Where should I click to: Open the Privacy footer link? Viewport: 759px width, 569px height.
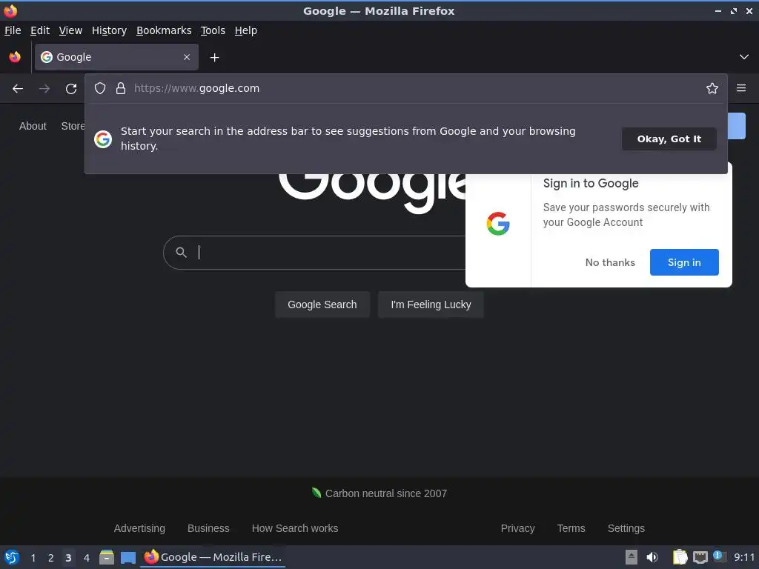517,528
